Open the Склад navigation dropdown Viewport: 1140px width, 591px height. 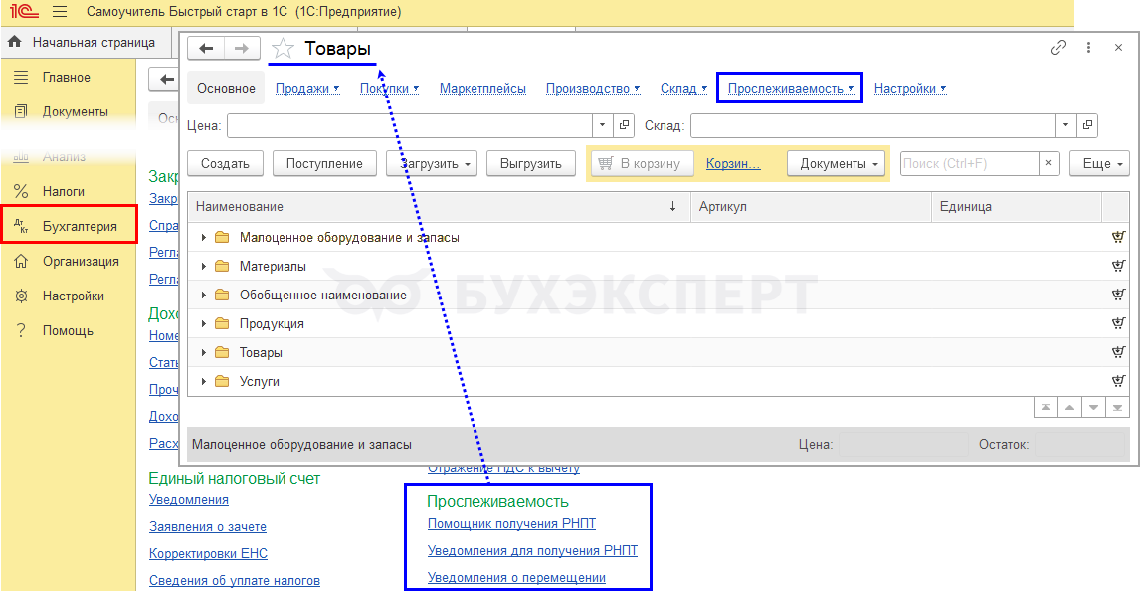coord(683,88)
